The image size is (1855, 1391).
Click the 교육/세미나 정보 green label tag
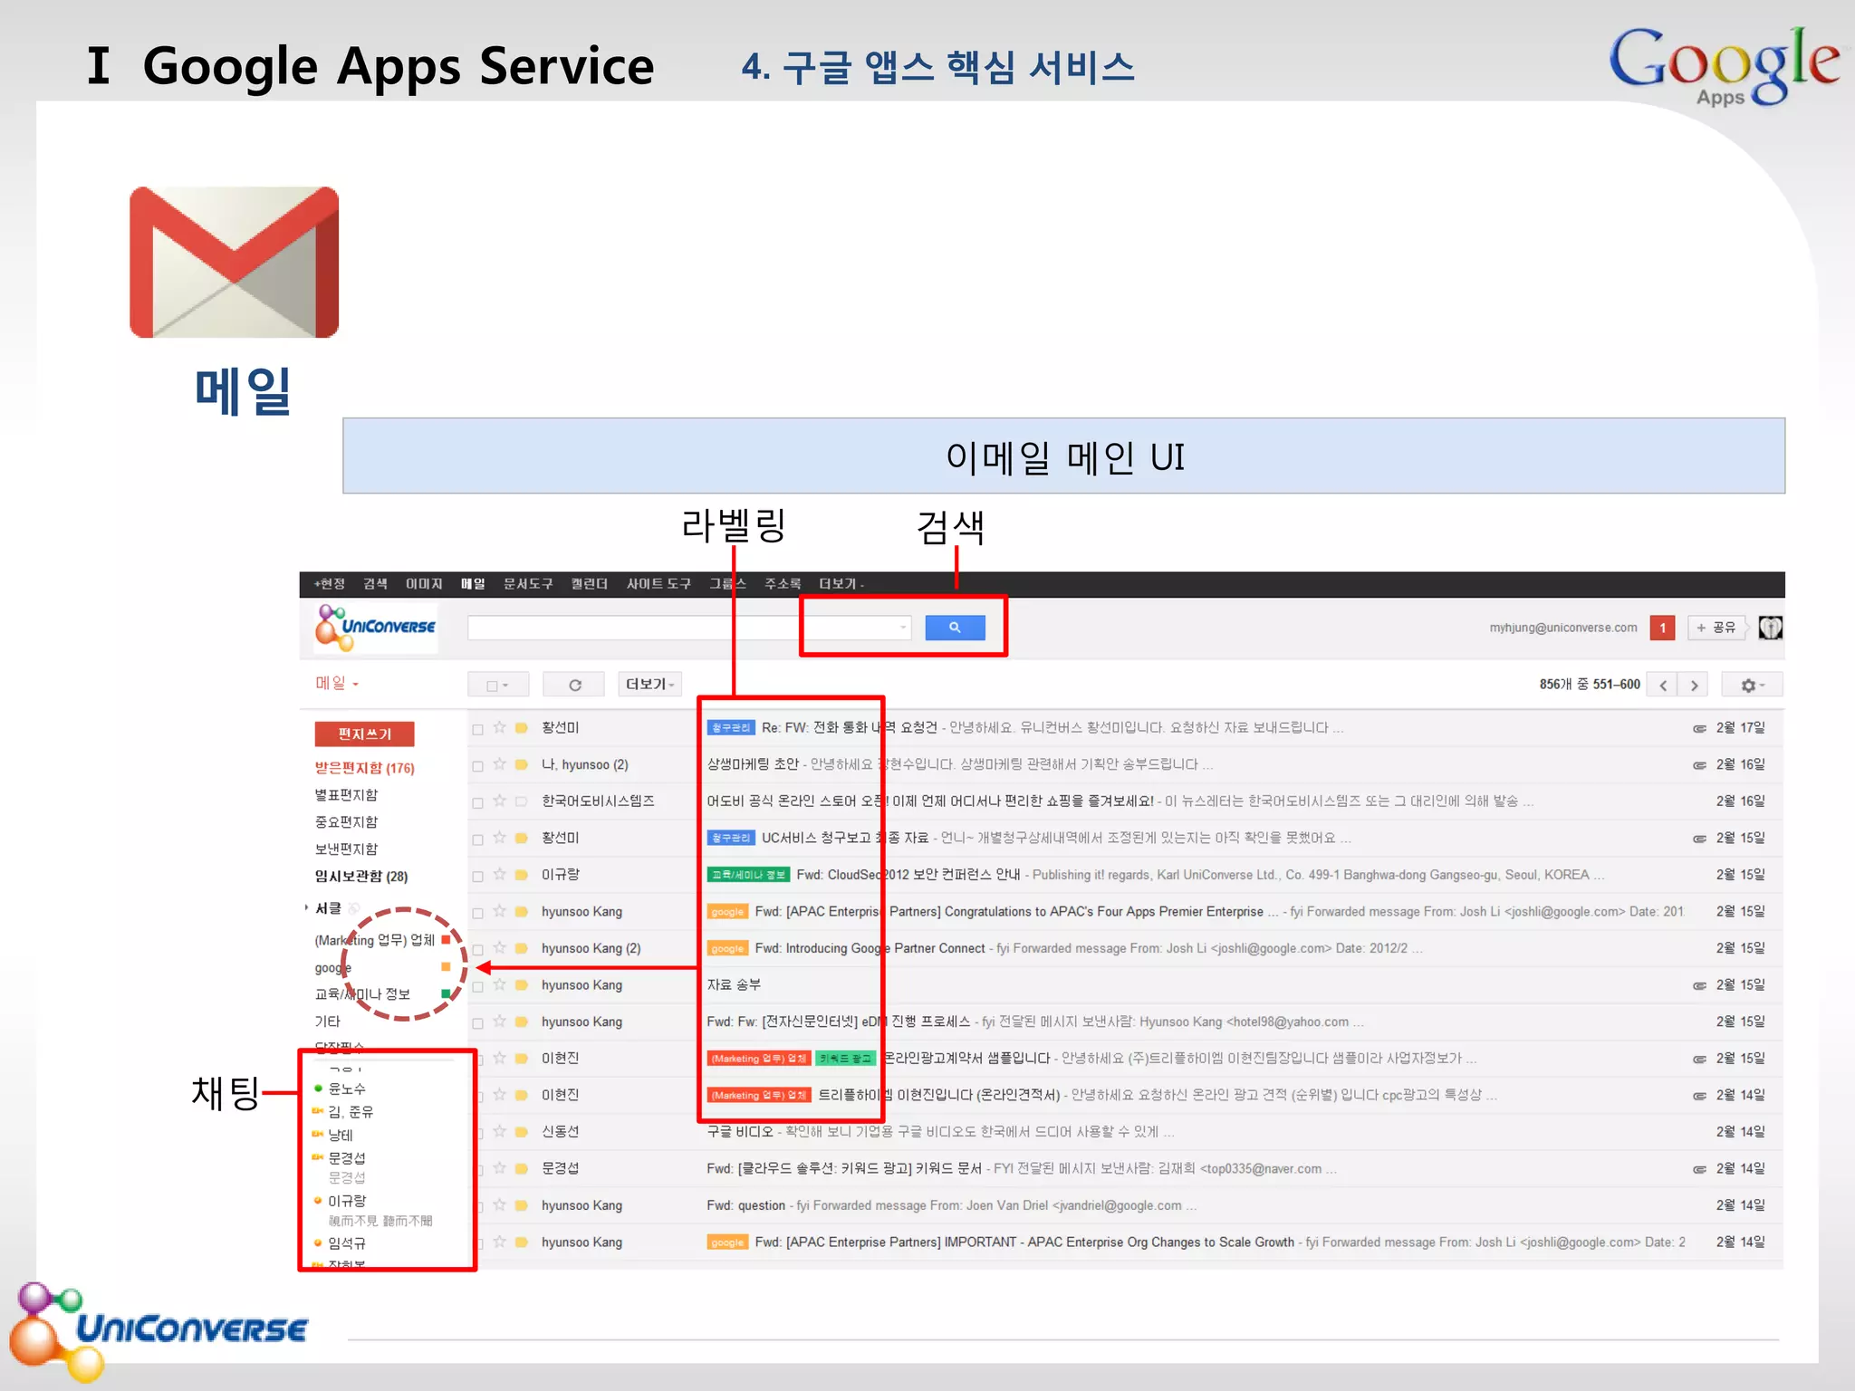pos(748,875)
